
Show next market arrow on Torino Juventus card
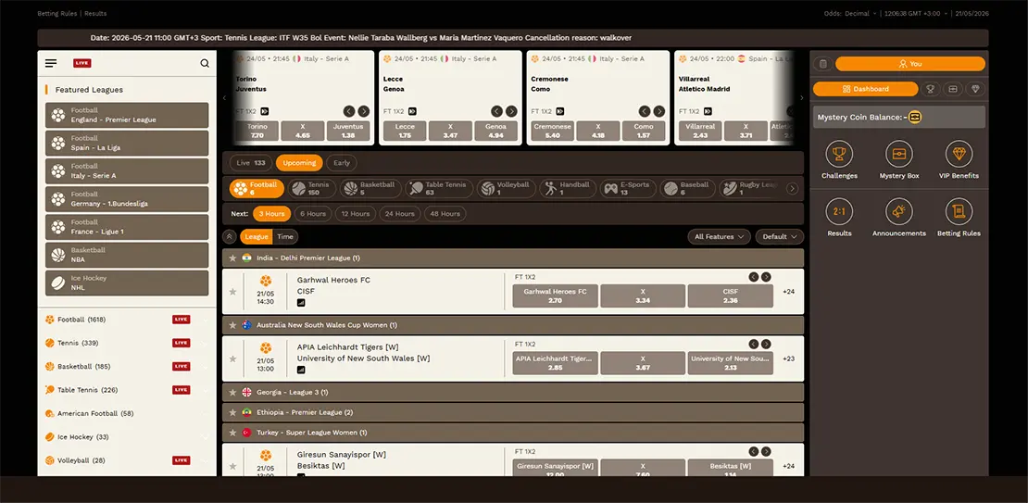364,111
